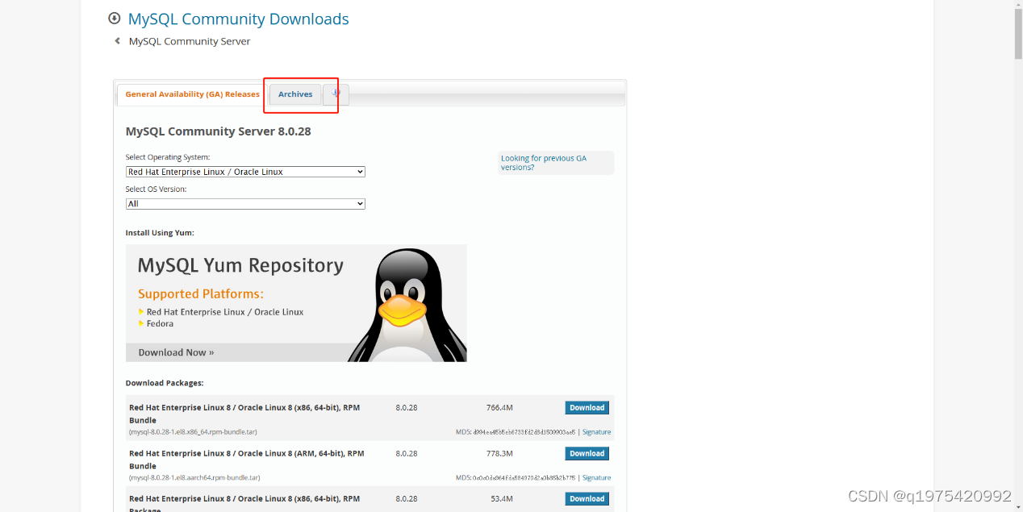Click the Fedora supported platform entry
The image size is (1023, 512).
point(160,323)
